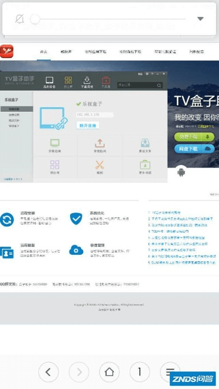Open the 电视游戏下载 navigation tab
The height and width of the screenshot is (389, 219).
pyautogui.click(x=130, y=52)
